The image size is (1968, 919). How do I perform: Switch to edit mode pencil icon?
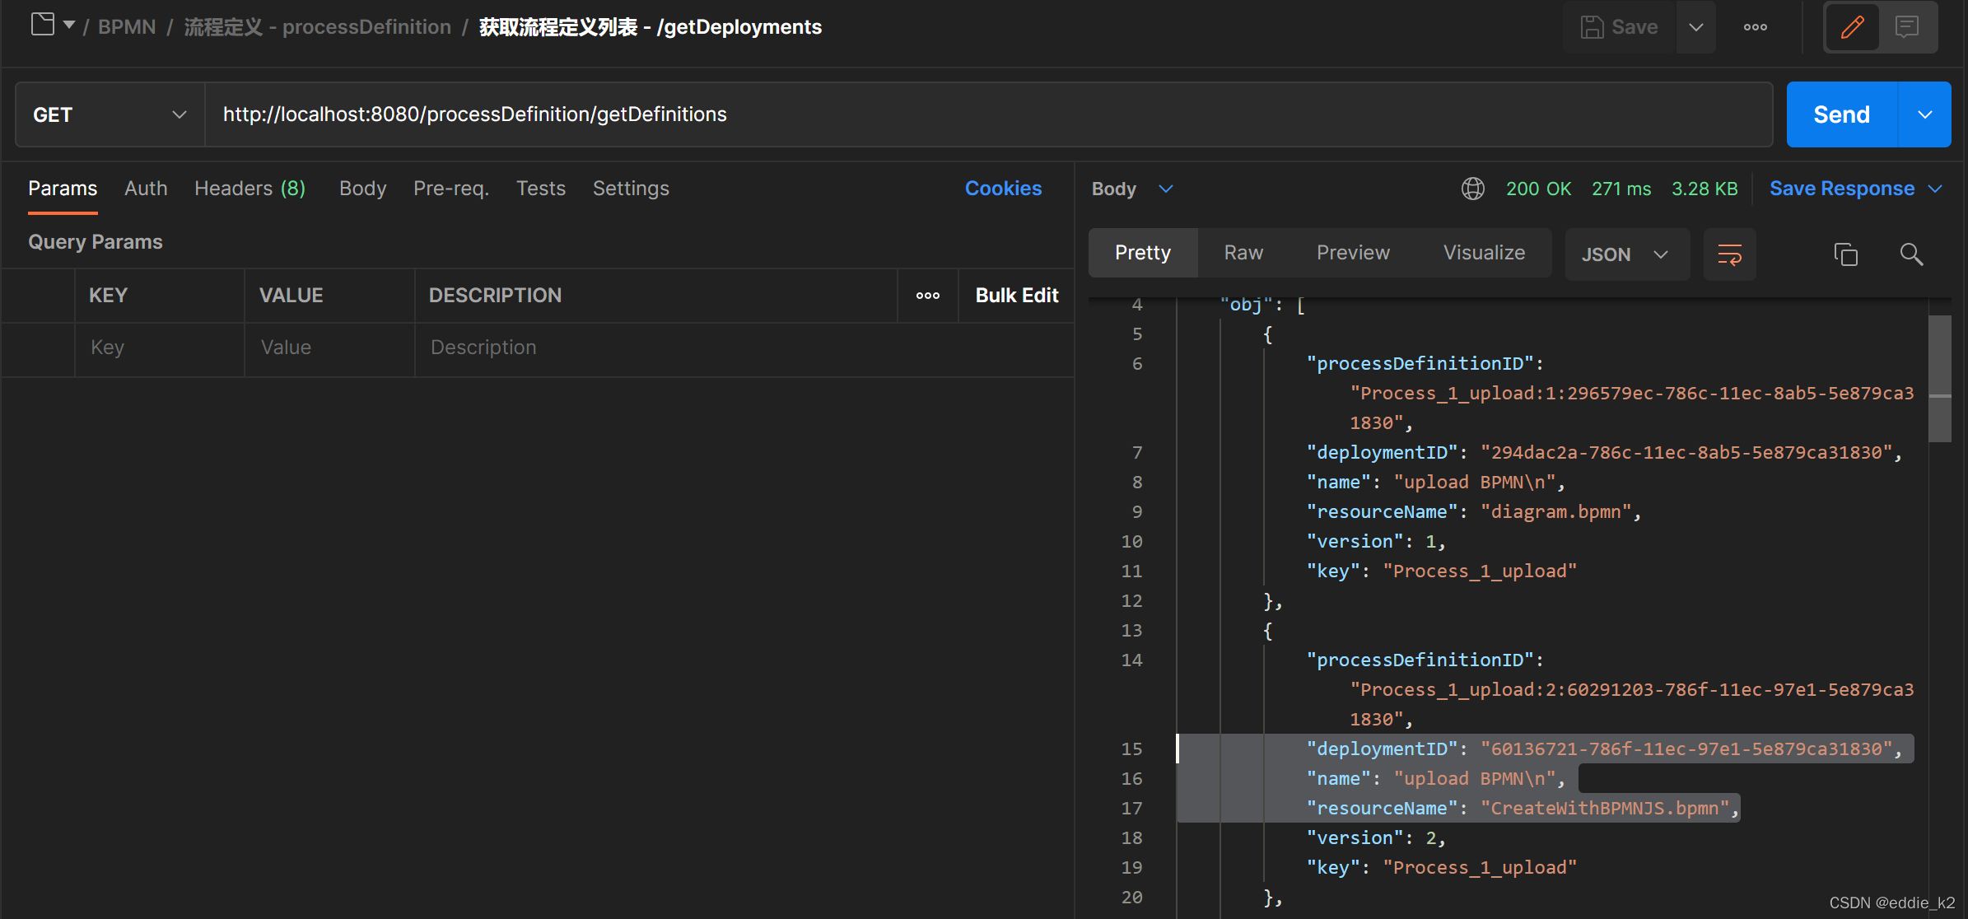click(1853, 27)
